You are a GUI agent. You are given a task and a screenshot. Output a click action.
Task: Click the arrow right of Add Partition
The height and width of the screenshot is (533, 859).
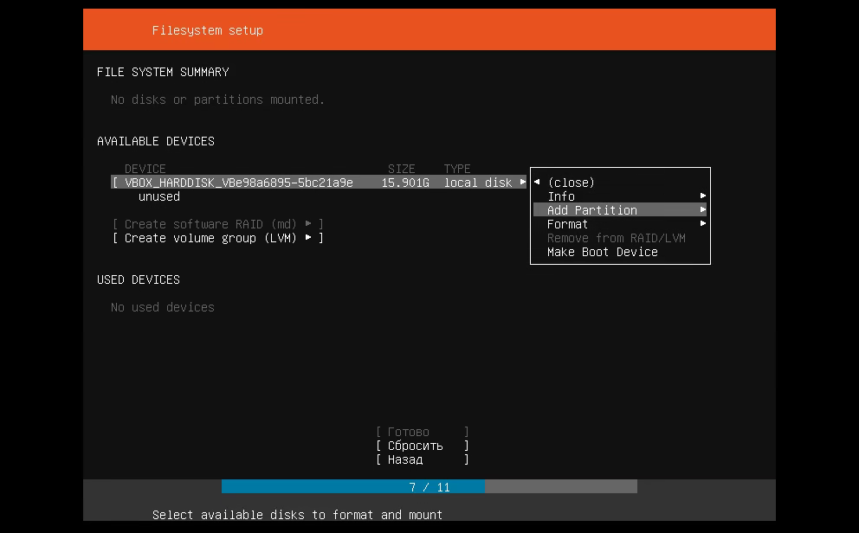703,210
